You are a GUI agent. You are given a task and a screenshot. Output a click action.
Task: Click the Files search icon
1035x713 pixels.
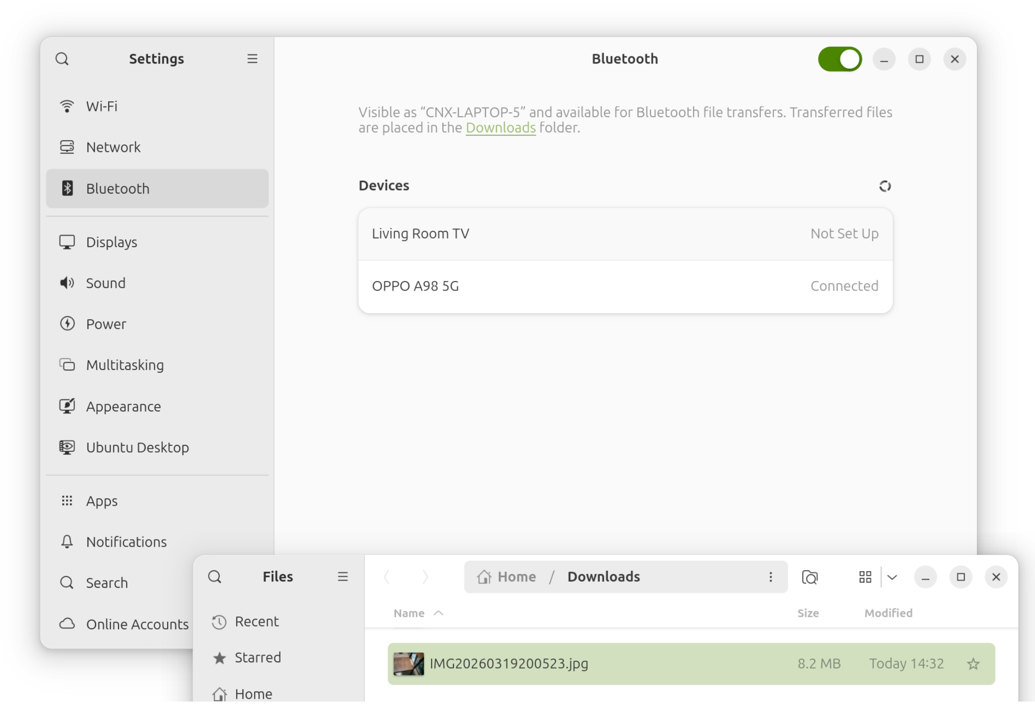[215, 577]
